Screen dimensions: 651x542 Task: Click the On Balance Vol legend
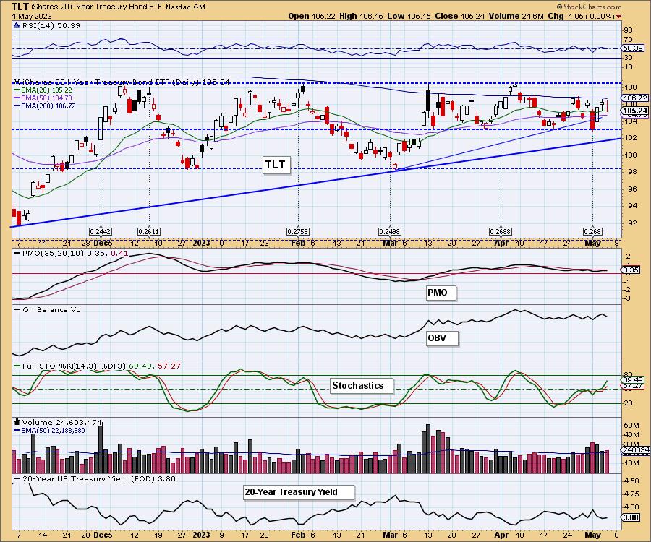click(x=48, y=310)
